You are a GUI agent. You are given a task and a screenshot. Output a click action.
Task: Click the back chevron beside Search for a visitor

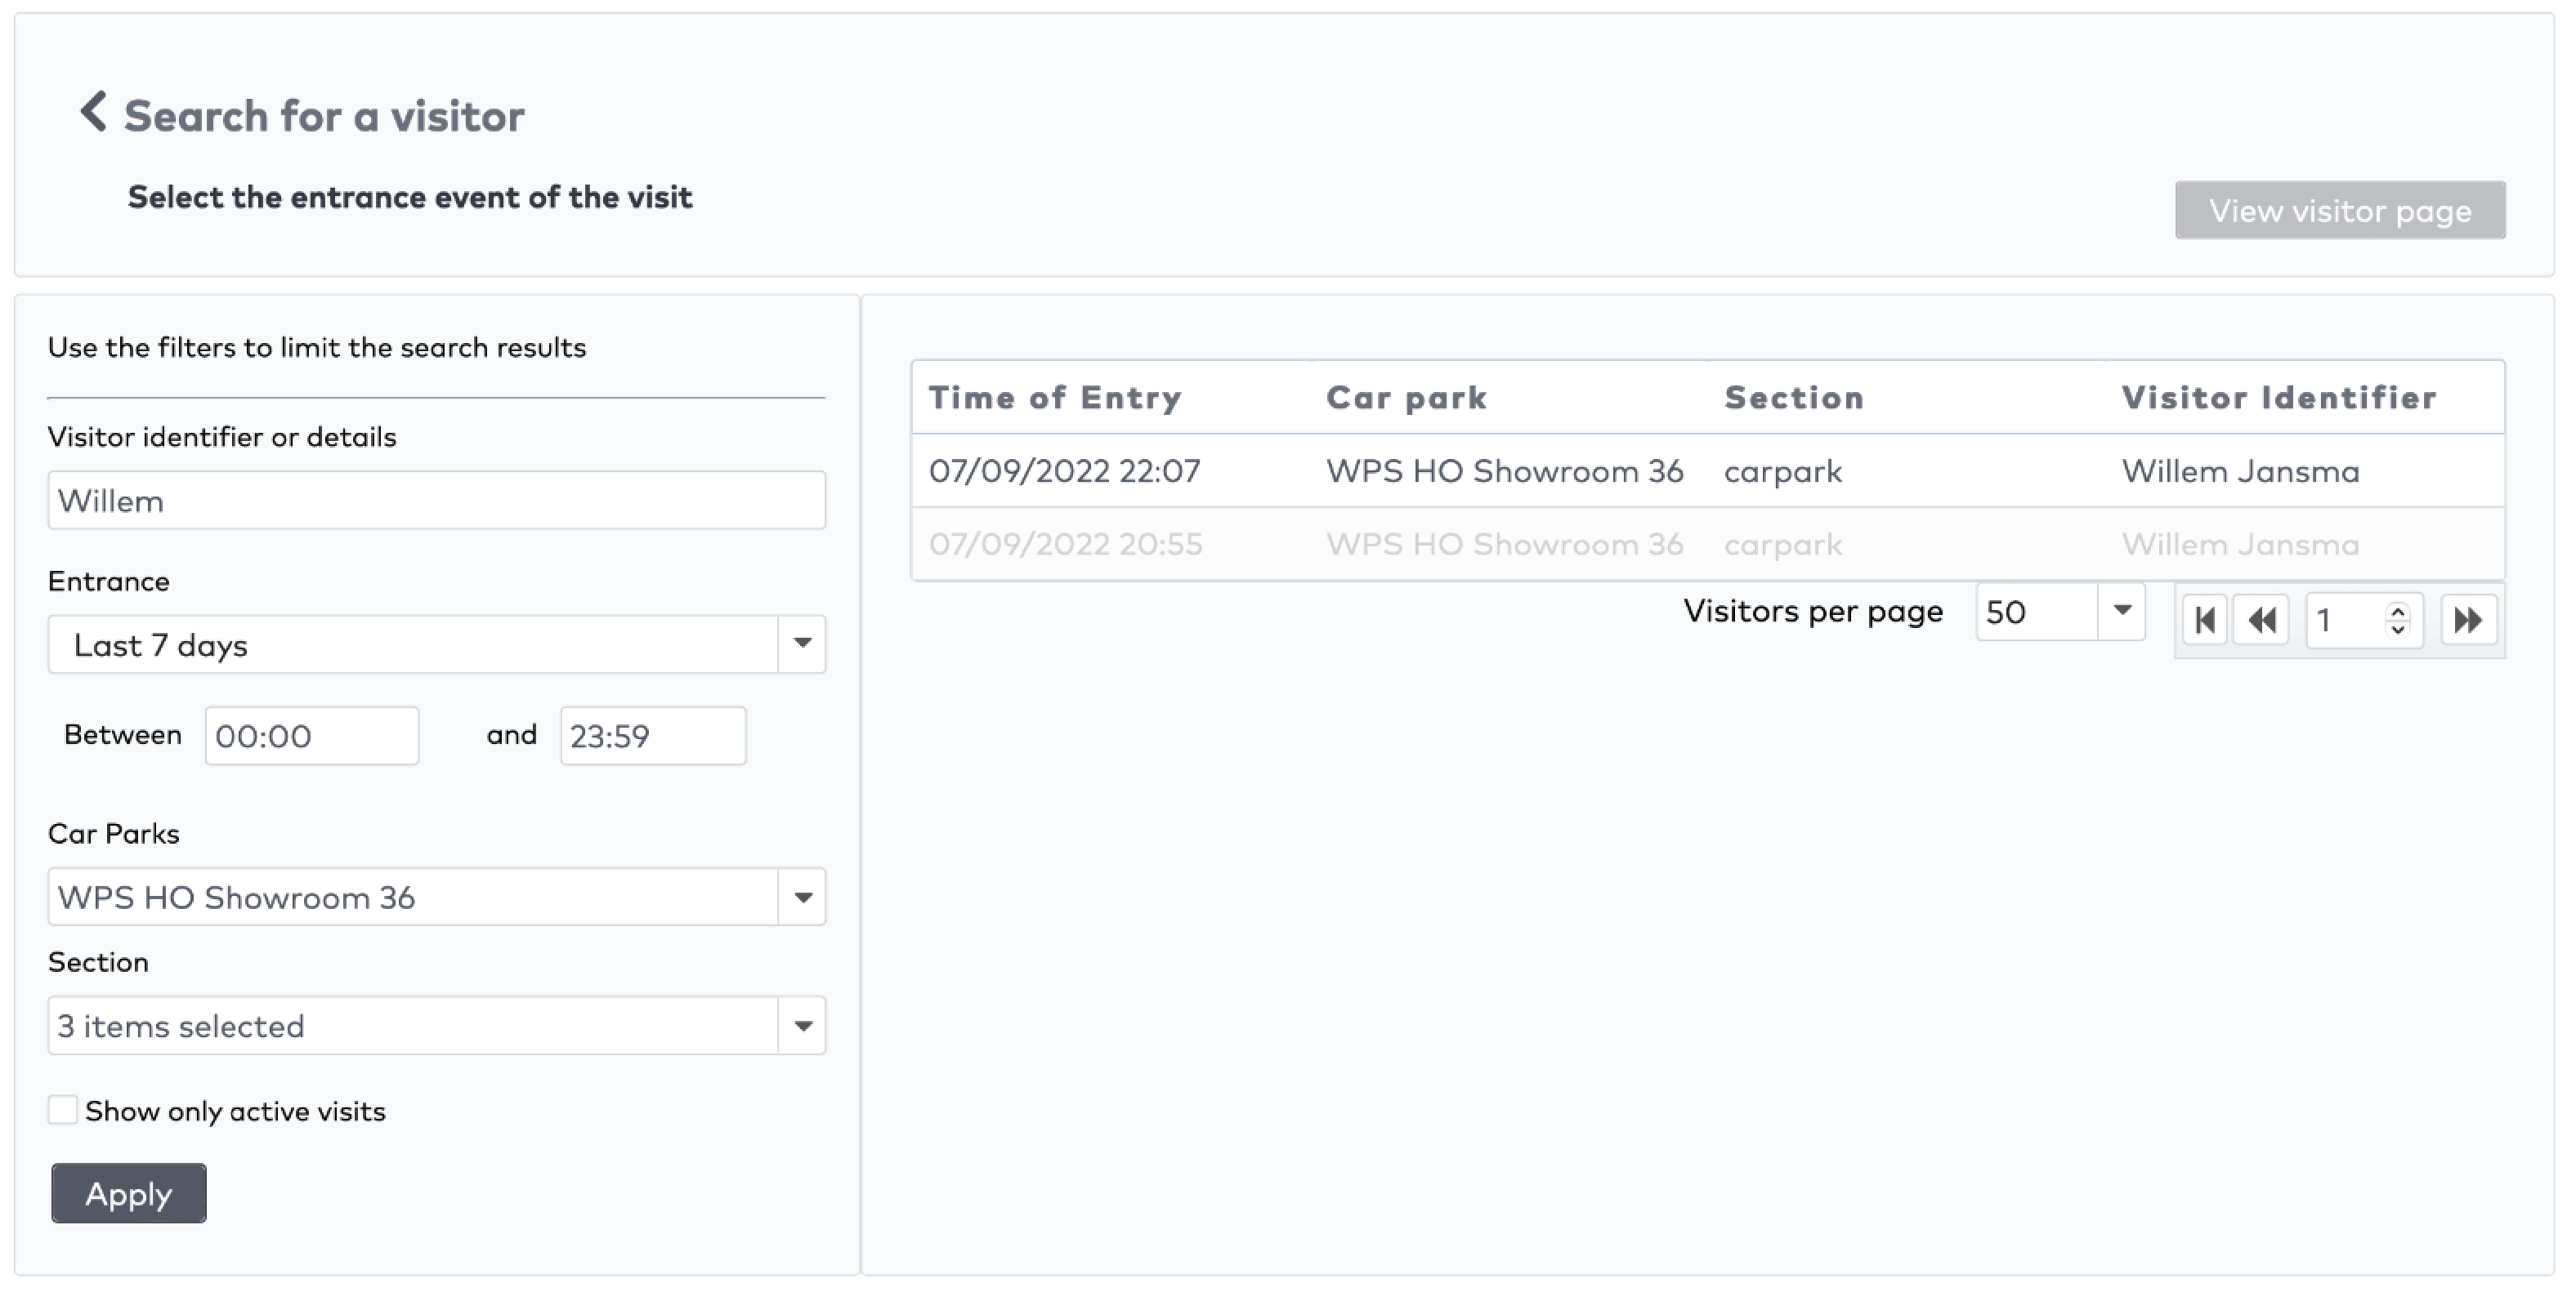click(x=94, y=112)
